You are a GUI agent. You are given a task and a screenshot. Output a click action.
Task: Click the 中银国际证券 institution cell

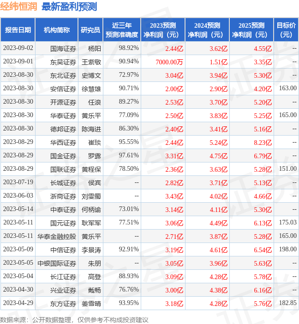(57, 264)
